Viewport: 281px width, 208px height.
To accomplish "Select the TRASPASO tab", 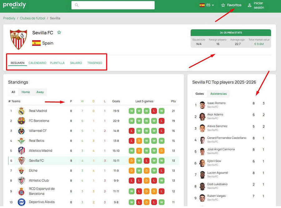I will 95,63.
